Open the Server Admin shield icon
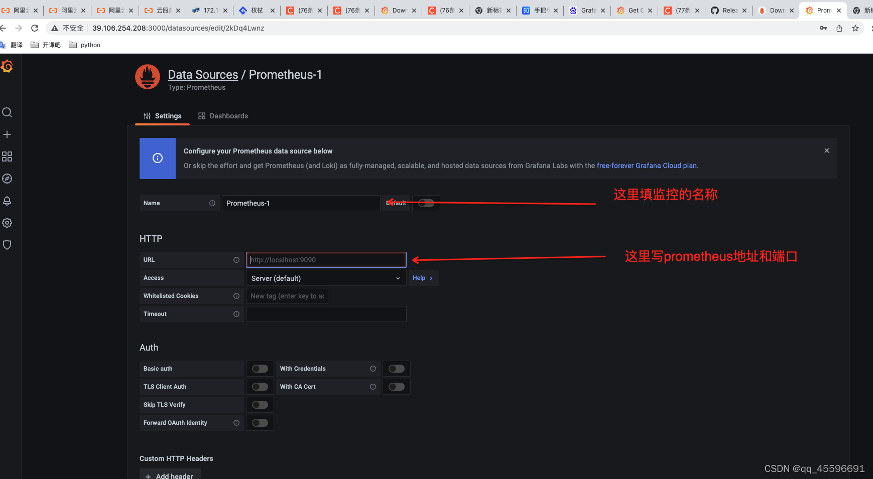This screenshot has width=873, height=479. pyautogui.click(x=7, y=245)
